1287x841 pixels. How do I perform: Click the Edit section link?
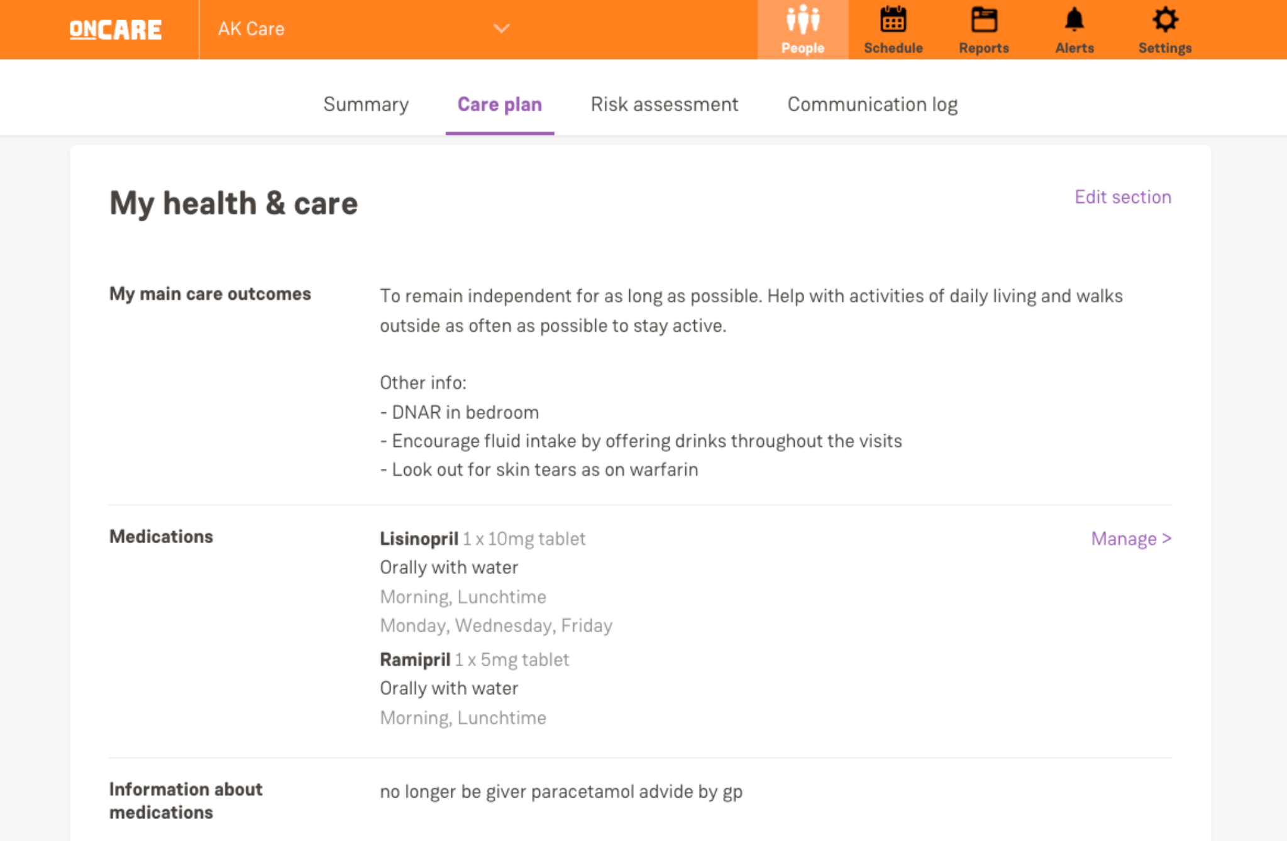1122,197
